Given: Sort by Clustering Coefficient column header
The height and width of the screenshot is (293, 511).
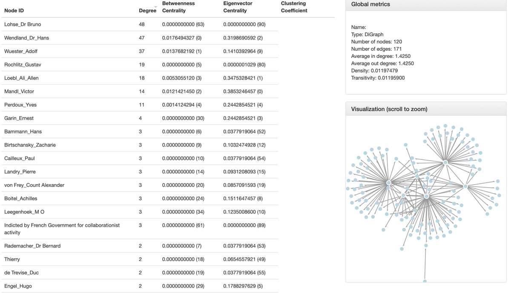Looking at the screenshot, I should click(x=294, y=7).
